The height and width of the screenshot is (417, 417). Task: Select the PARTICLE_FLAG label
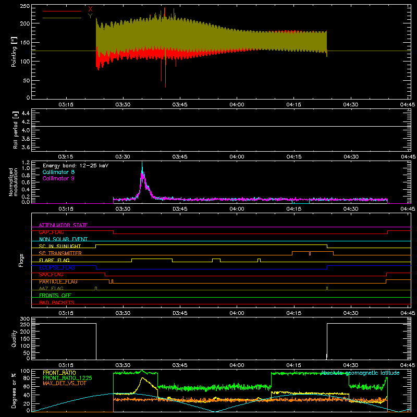[x=58, y=281]
